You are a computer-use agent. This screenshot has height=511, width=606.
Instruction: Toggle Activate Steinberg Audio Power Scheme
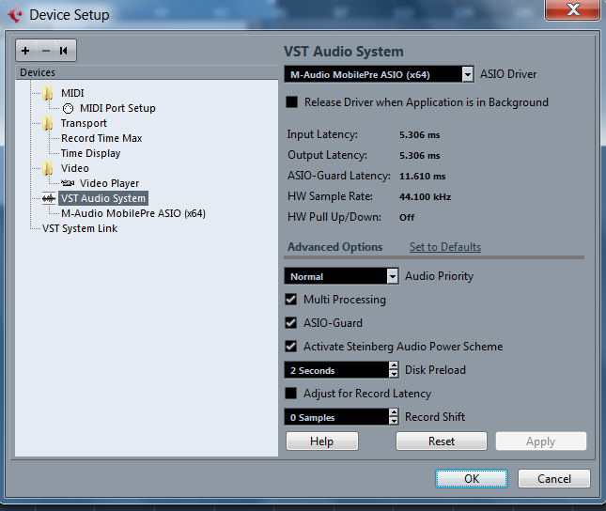coord(291,347)
